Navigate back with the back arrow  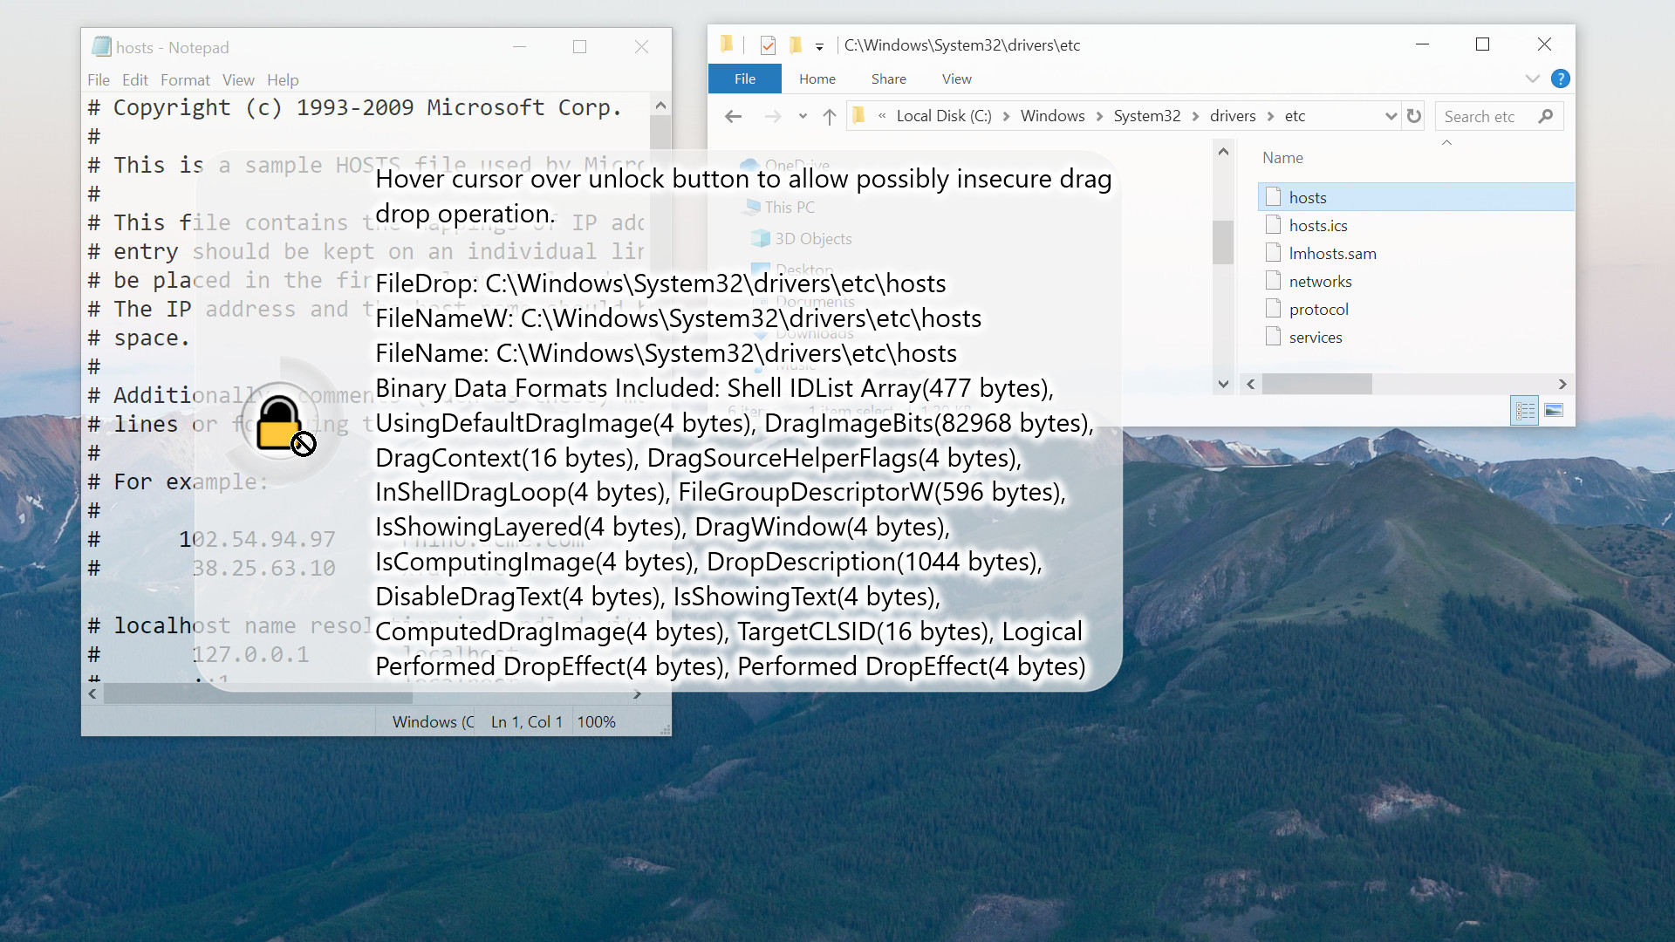click(x=733, y=116)
